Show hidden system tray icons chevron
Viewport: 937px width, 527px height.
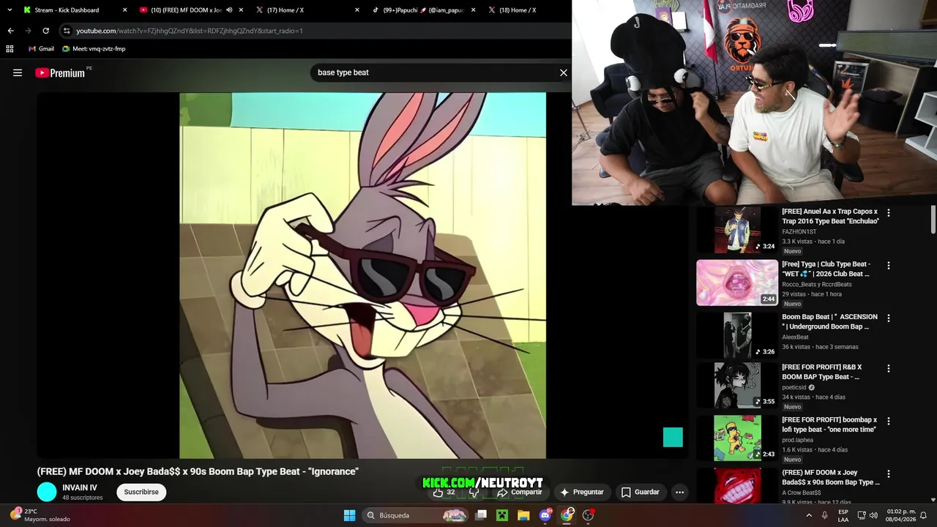click(x=809, y=515)
